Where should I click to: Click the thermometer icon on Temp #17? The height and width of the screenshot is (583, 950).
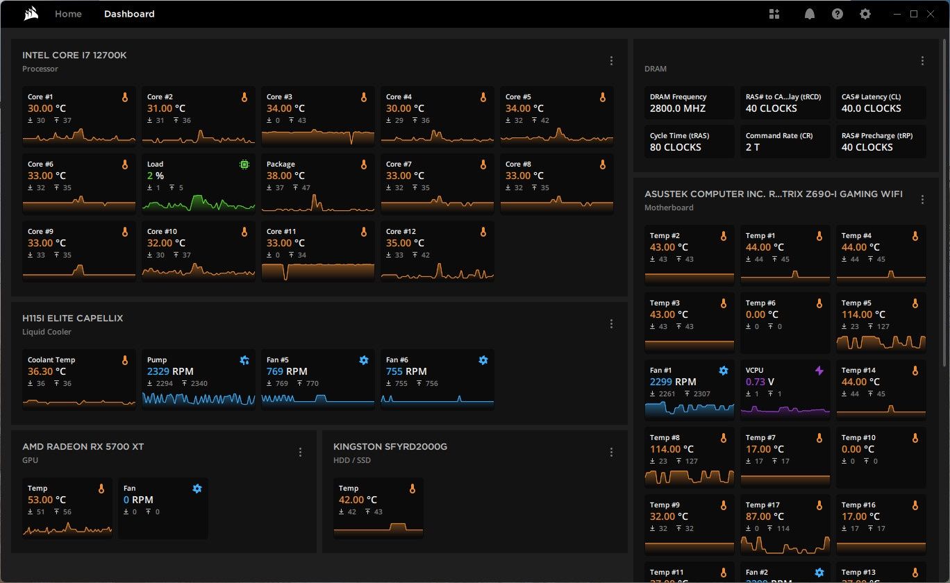pos(819,506)
